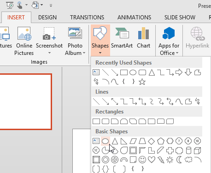Start slide show from beginning icon

coord(10,5)
